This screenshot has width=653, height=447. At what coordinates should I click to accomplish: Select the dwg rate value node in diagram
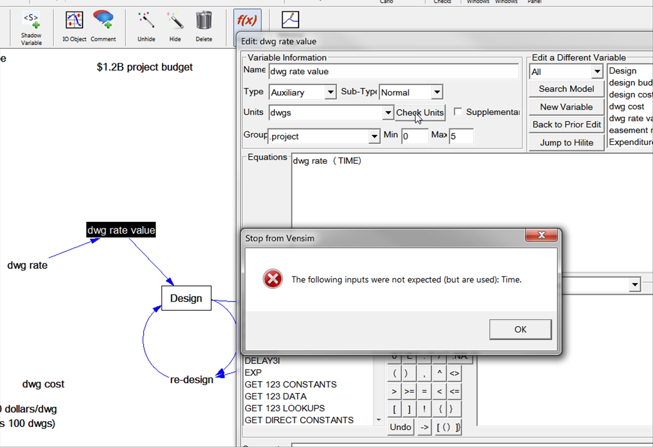(121, 230)
